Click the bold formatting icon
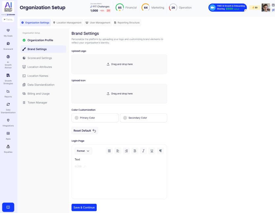Viewport: 275px width, 213px height. click(135, 151)
